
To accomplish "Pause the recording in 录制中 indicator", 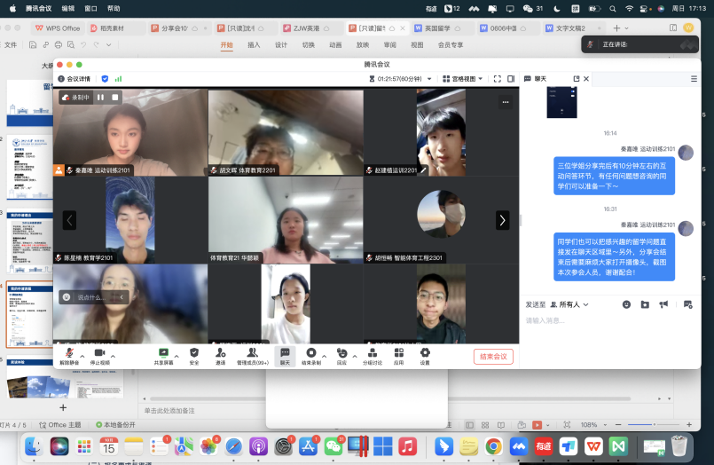I will click(x=101, y=98).
